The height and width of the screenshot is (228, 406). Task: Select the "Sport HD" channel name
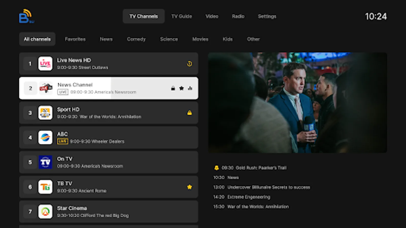pyautogui.click(x=68, y=109)
